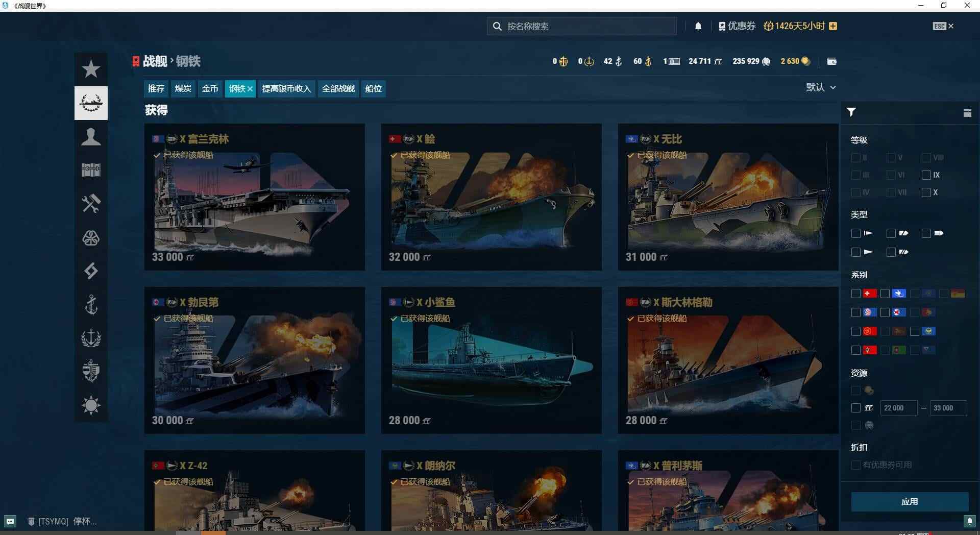The width and height of the screenshot is (980, 535).
Task: Open the notification bell
Action: coord(698,26)
